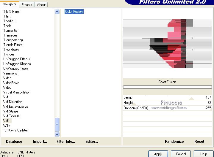Click the Import... button
This screenshot has width=214, height=157.
pos(40,142)
